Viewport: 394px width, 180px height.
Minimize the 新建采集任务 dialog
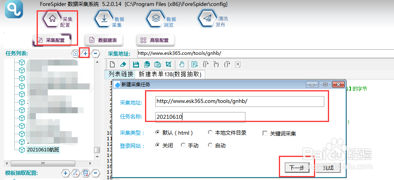(x=312, y=85)
